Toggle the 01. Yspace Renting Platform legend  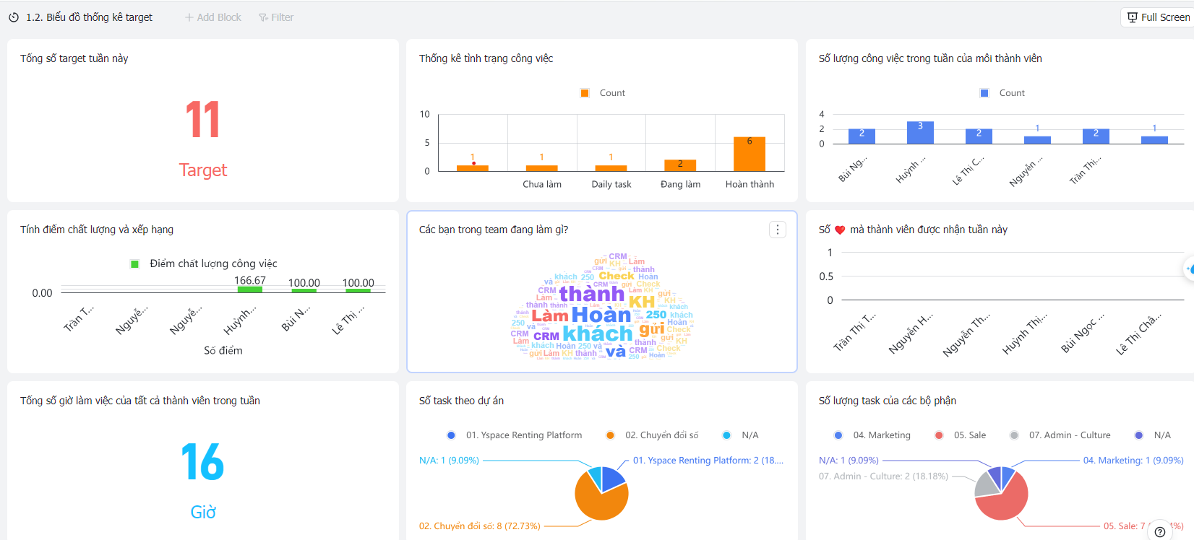515,435
